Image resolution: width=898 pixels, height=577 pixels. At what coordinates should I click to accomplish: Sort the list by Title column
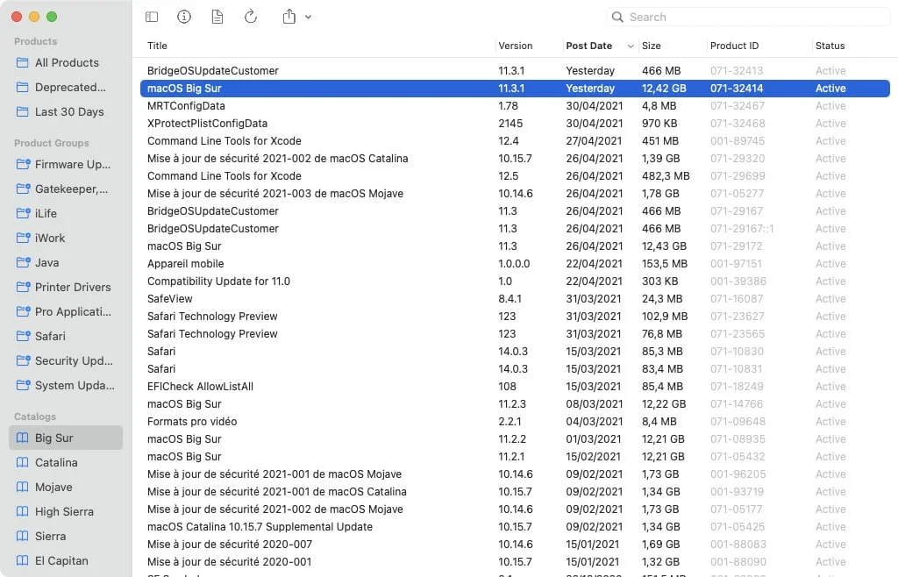(158, 46)
